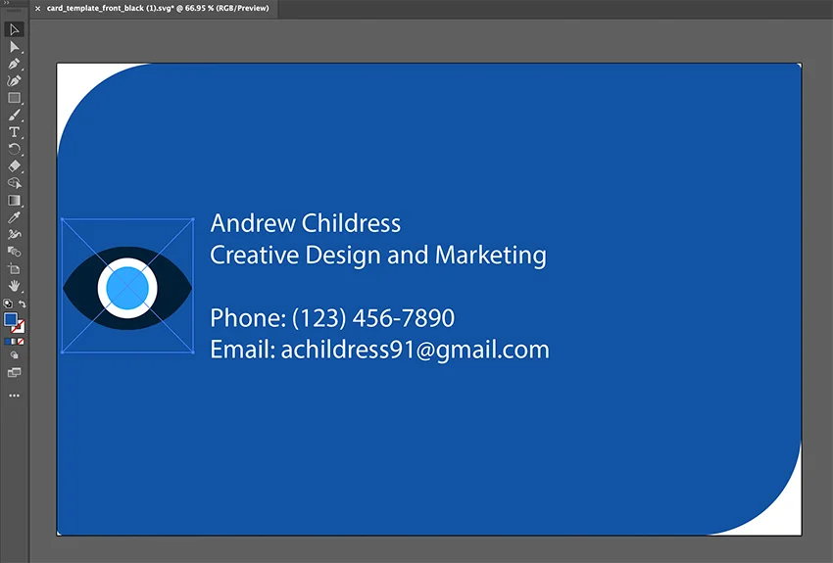Close the card_template_front_black document tab

(37, 9)
